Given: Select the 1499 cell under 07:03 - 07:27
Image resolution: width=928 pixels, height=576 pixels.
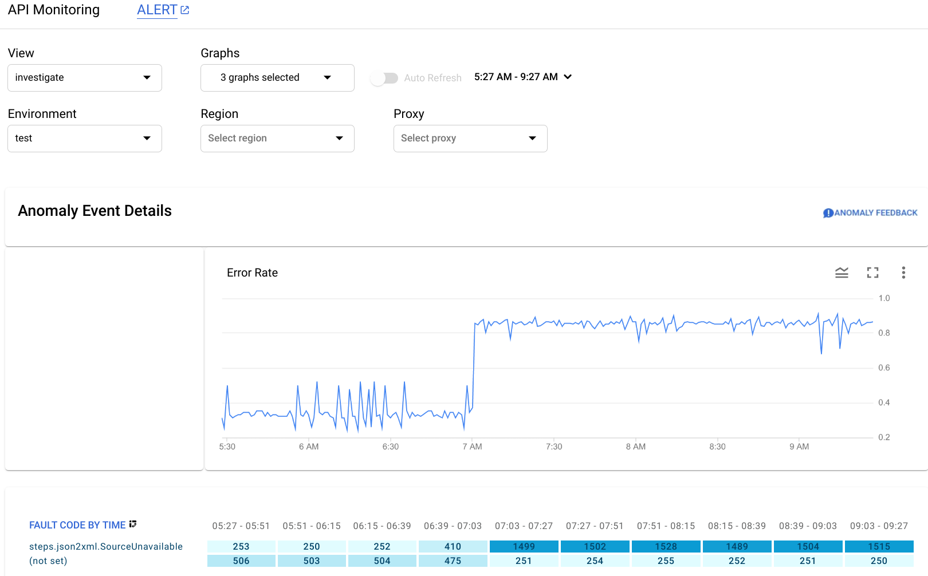Looking at the screenshot, I should point(524,546).
